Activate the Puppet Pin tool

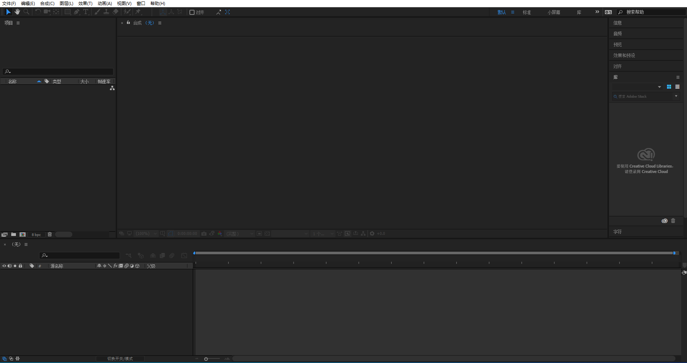coord(138,12)
